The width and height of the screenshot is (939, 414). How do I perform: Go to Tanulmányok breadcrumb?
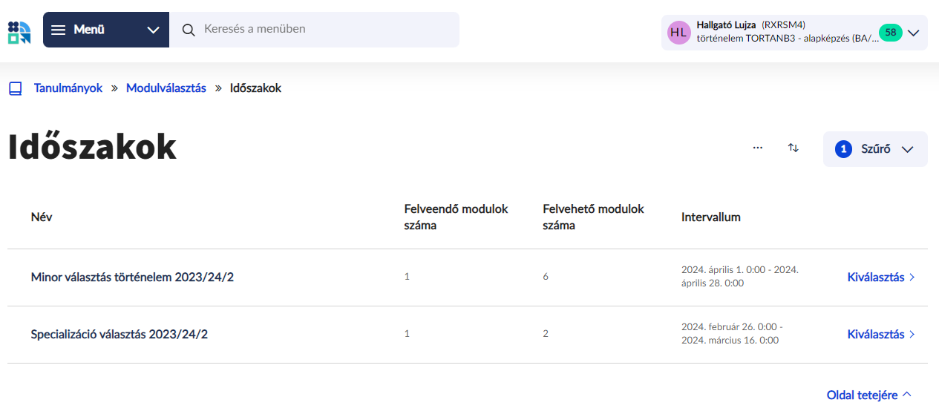coord(68,88)
